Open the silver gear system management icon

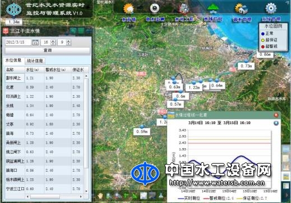271,8
